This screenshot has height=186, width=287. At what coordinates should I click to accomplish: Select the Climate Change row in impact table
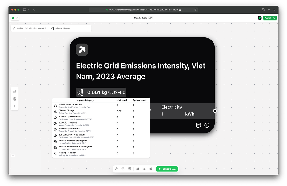click(101, 112)
